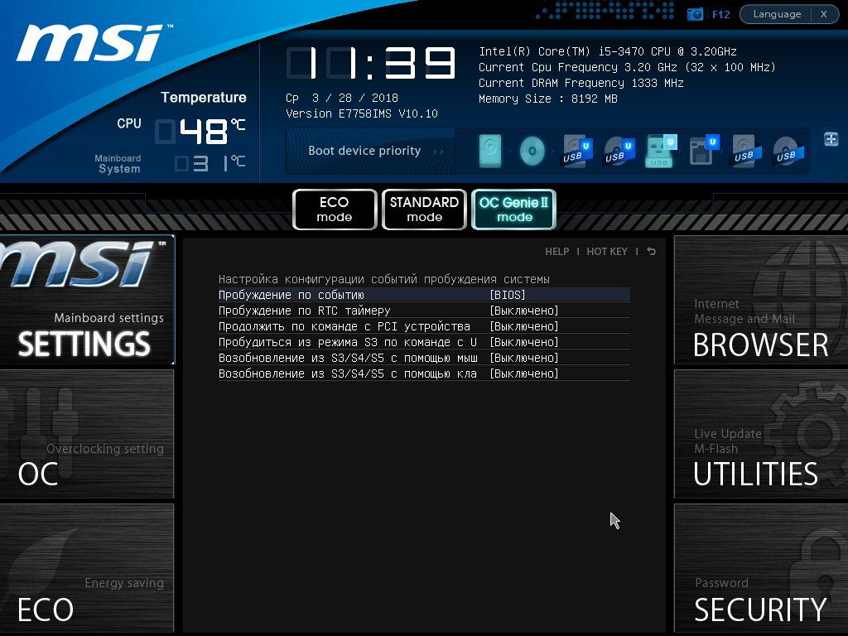The width and height of the screenshot is (848, 636).
Task: Open the Language selector
Action: [777, 14]
